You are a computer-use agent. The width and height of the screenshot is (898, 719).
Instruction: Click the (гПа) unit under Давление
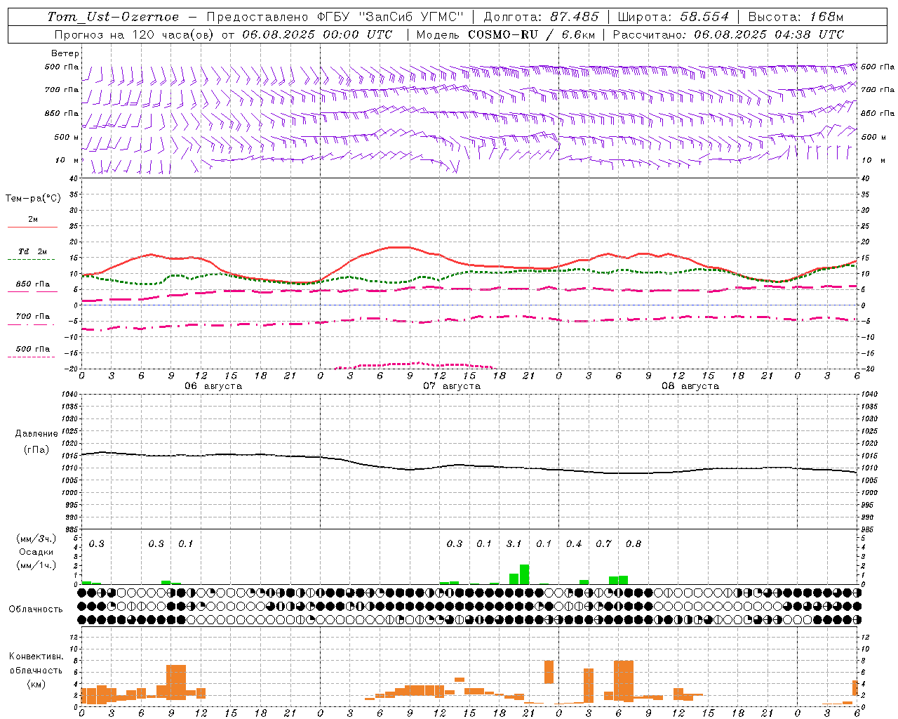36,450
